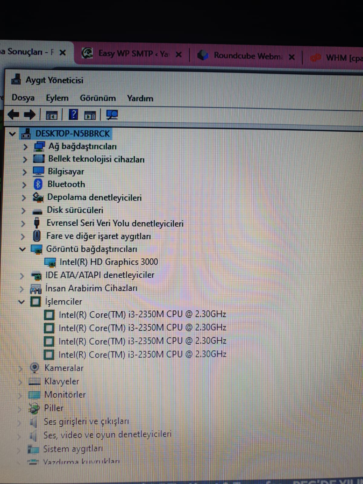Click the Klavyeler keyboard icon
This screenshot has height=484, width=363.
(34, 381)
